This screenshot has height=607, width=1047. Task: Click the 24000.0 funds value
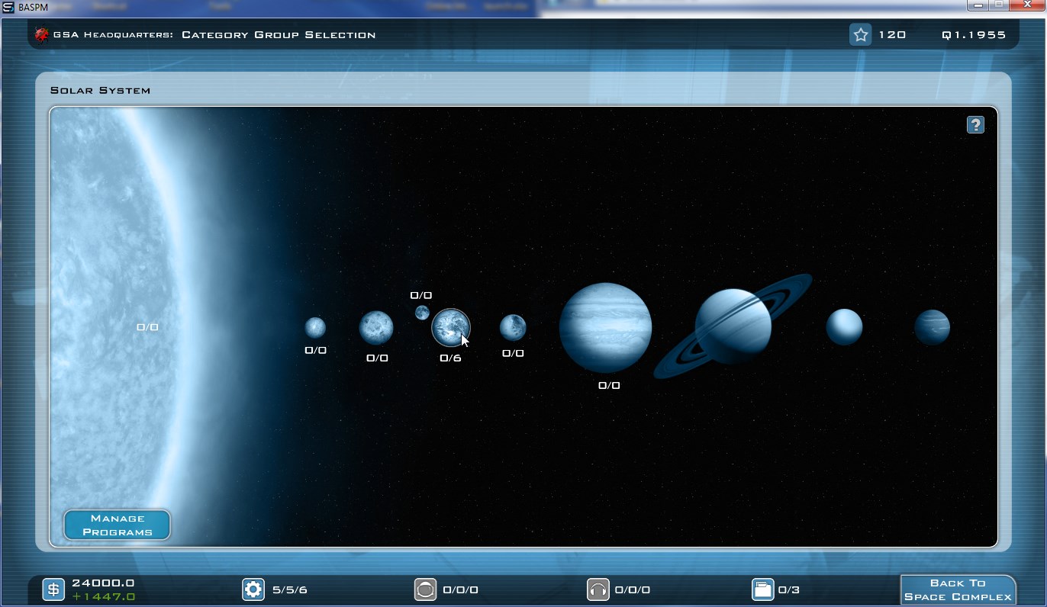pyautogui.click(x=103, y=583)
